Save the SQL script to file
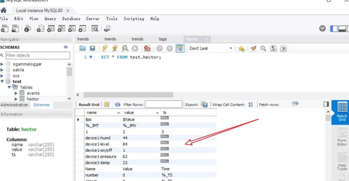Screen dimensions: 349x181 [92, 48]
